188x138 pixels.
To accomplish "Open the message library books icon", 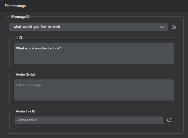I will tap(174, 27).
